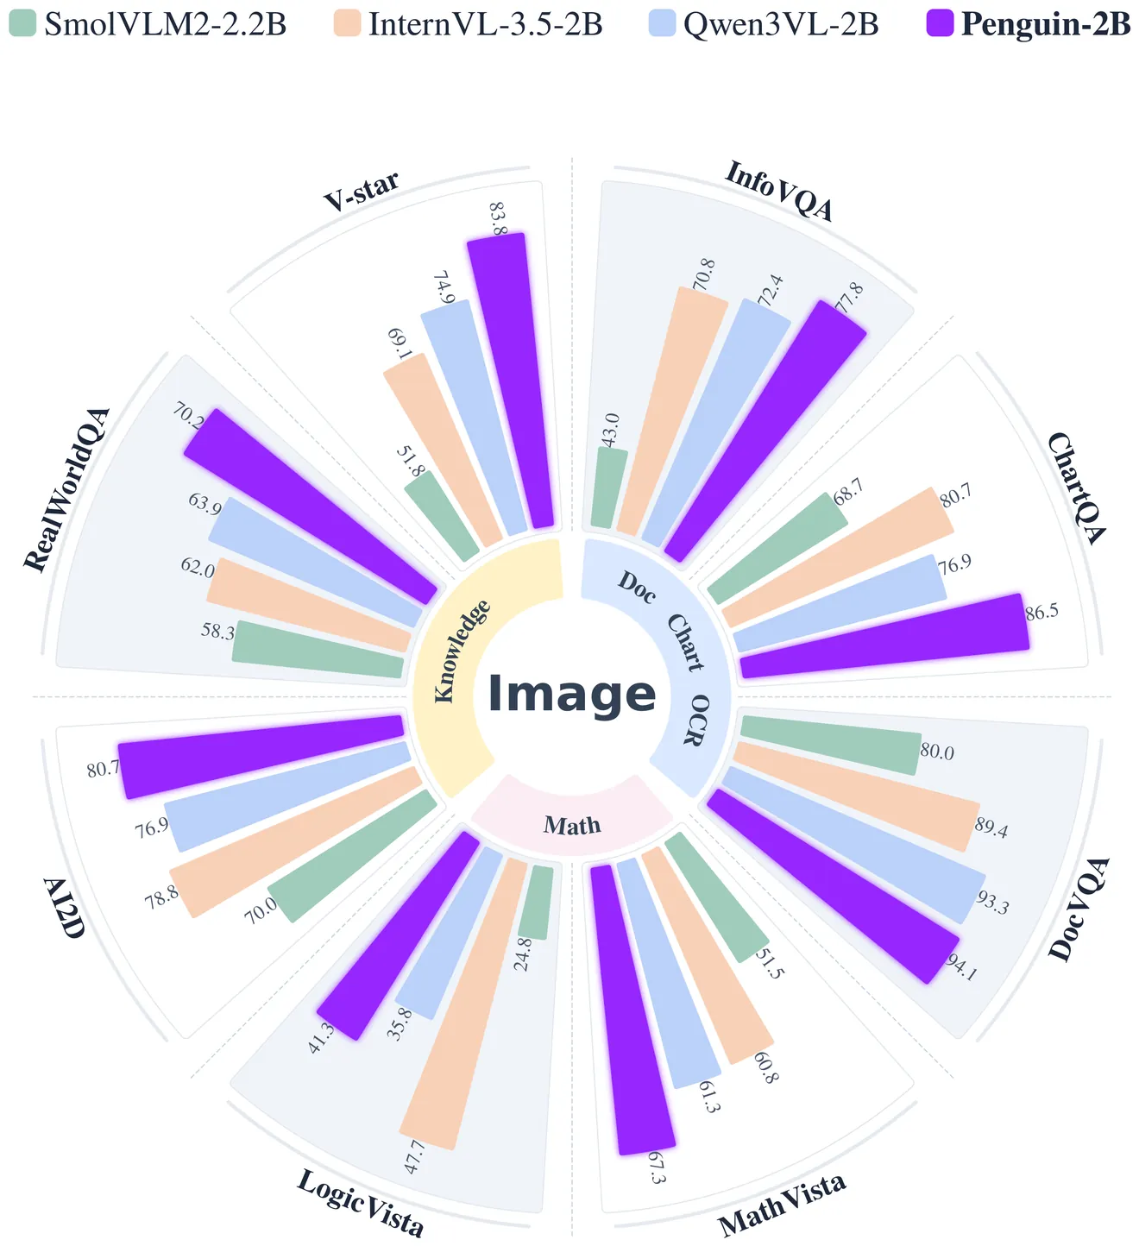Select the Penguin-2B legend label
The image size is (1139, 1246).
pyautogui.click(x=1045, y=23)
